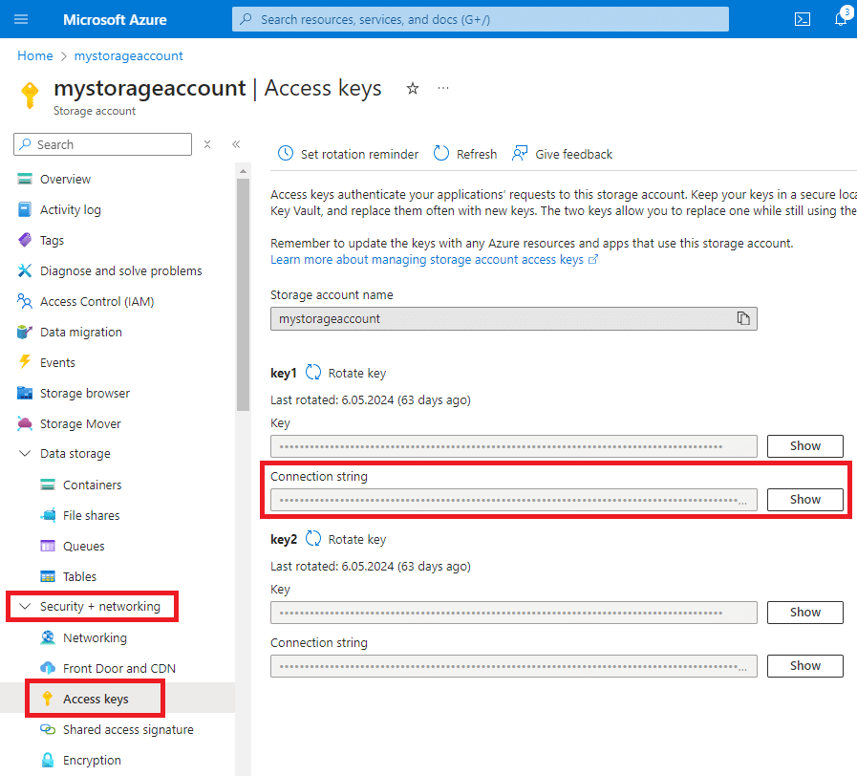Click the sidebar vertical scrollbar thumb
Screen dimensions: 857x776
coord(244,294)
